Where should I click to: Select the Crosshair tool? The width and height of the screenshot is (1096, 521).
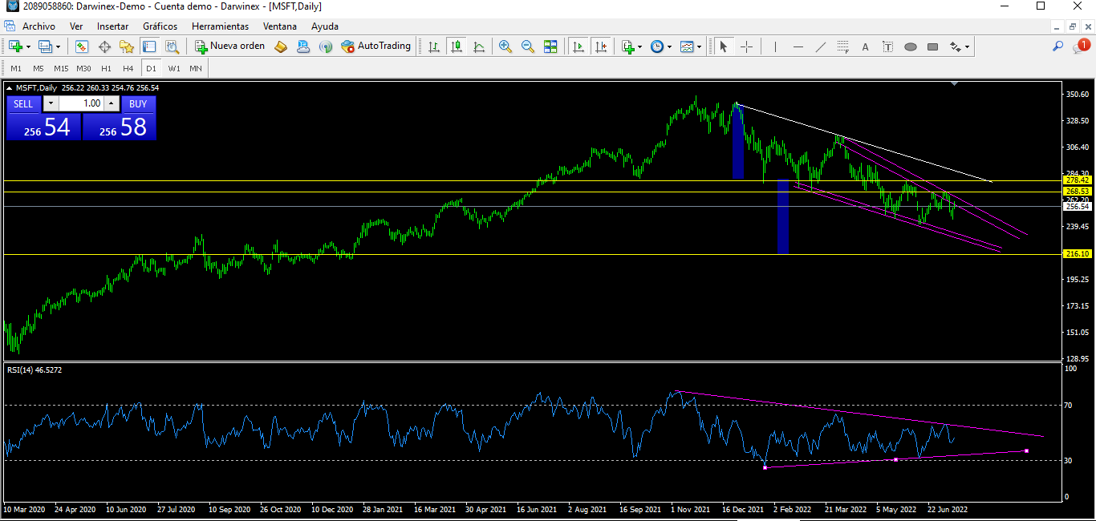(x=746, y=46)
